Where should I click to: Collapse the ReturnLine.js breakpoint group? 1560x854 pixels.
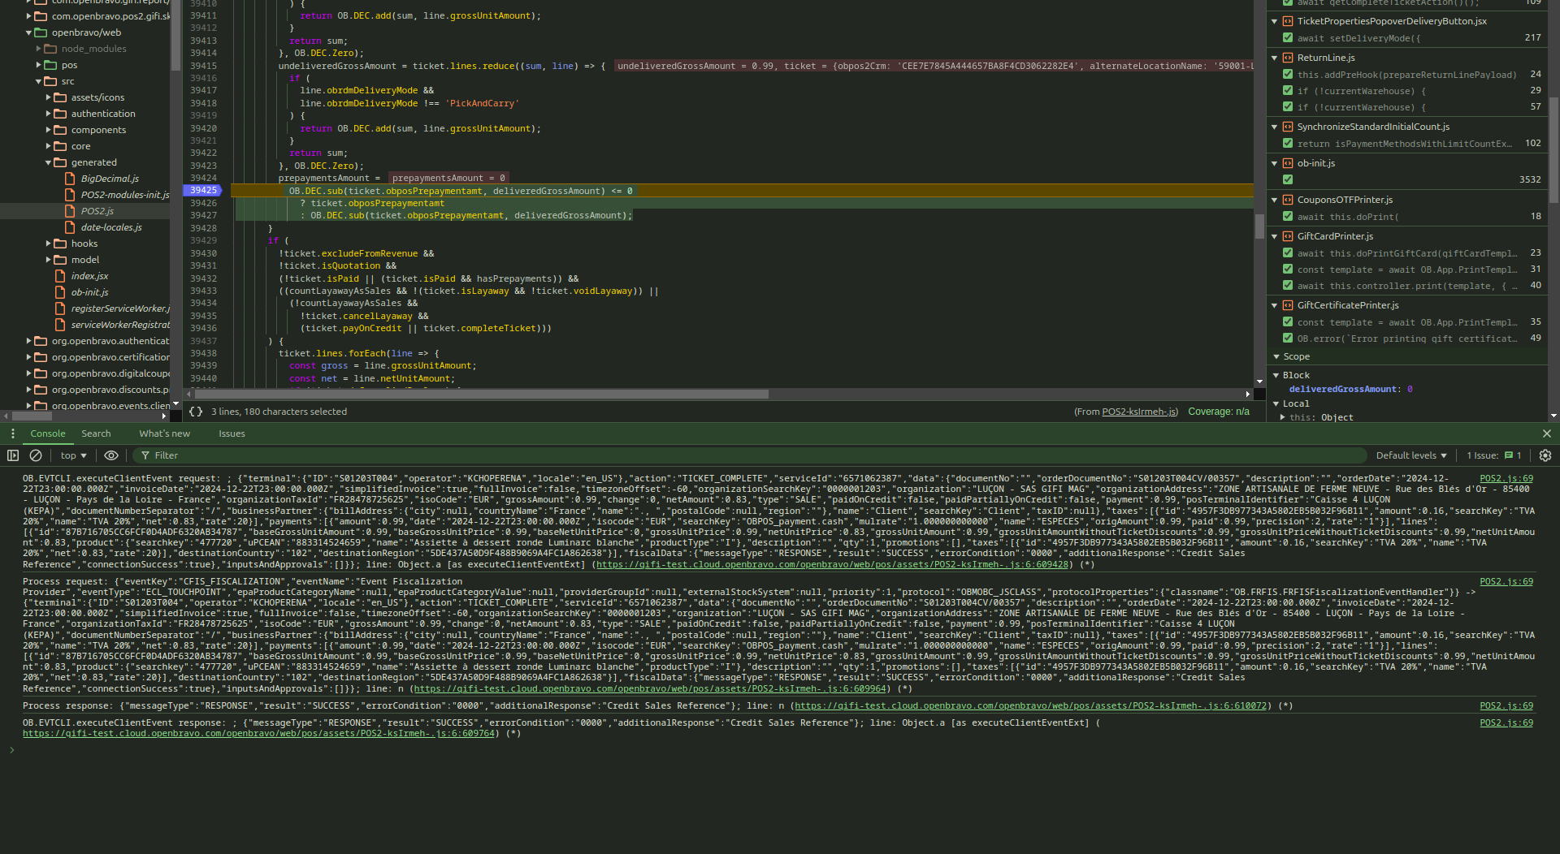[1275, 58]
